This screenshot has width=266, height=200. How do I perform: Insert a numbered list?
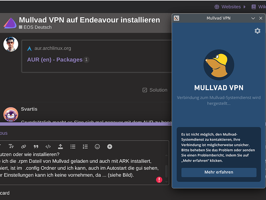tap(85, 147)
